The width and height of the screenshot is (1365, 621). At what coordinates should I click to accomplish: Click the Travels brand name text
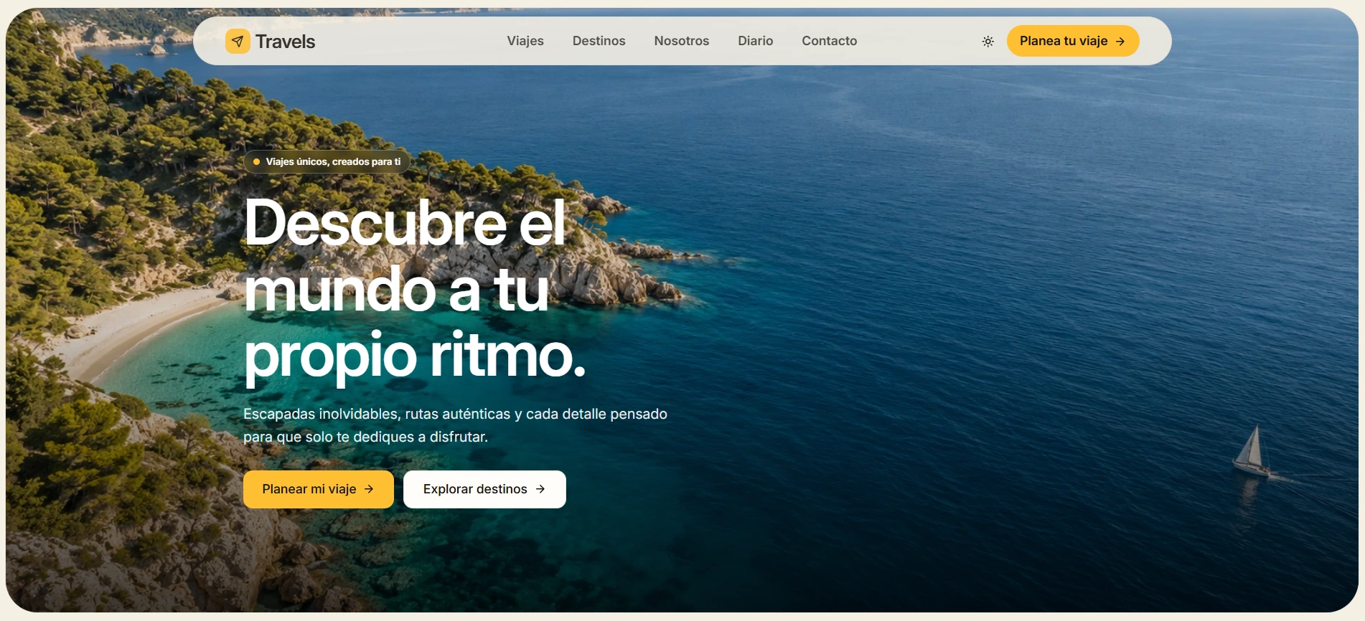(285, 42)
